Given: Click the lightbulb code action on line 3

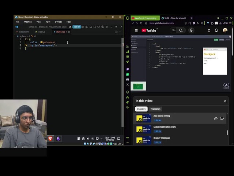Looking at the screenshot, I should (26, 45).
